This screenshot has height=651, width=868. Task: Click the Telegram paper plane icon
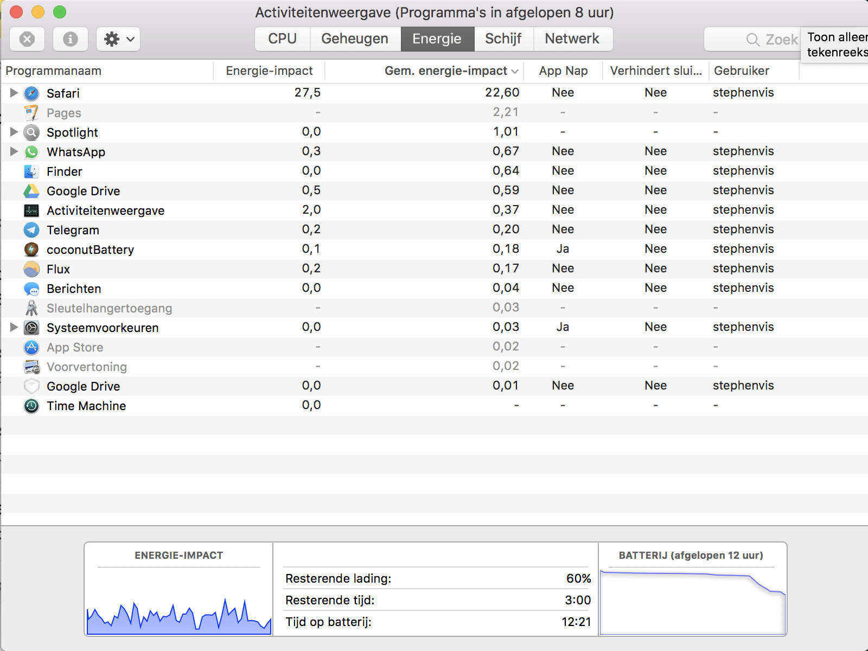[31, 230]
